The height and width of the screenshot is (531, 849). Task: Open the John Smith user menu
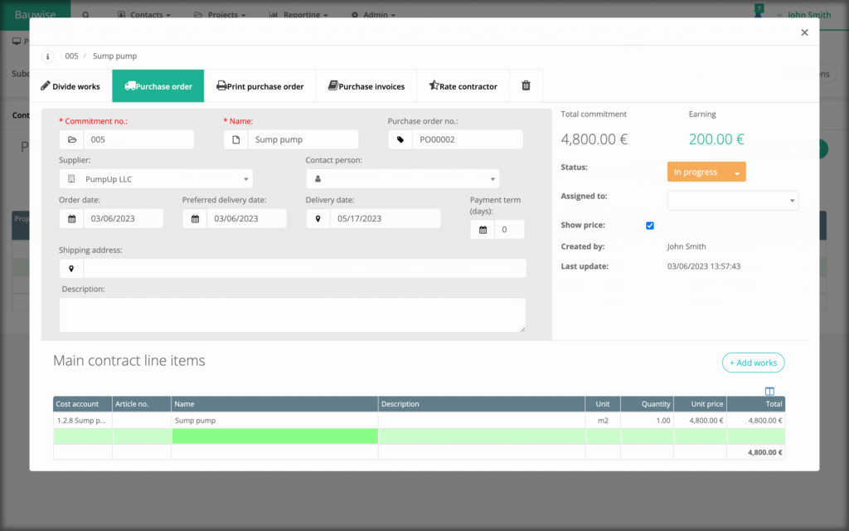[804, 15]
